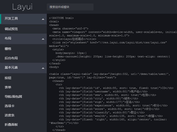177x132 pixels.
Task: Open the 调试预览 page
Action: coord(12,29)
